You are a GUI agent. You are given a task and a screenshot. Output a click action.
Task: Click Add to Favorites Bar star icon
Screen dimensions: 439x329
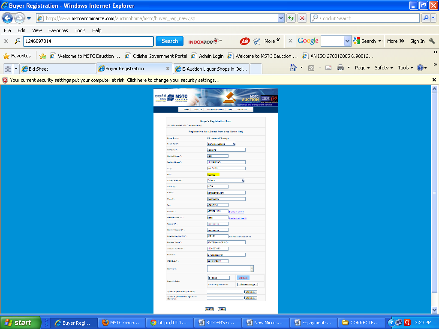click(x=42, y=56)
